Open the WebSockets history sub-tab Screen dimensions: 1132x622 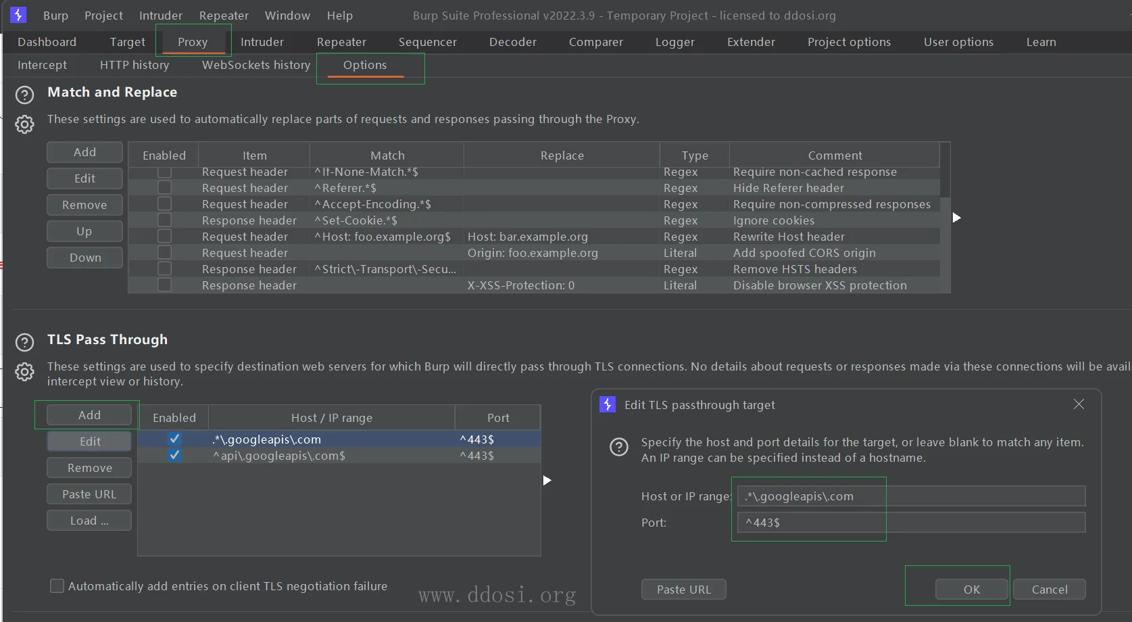[256, 65]
